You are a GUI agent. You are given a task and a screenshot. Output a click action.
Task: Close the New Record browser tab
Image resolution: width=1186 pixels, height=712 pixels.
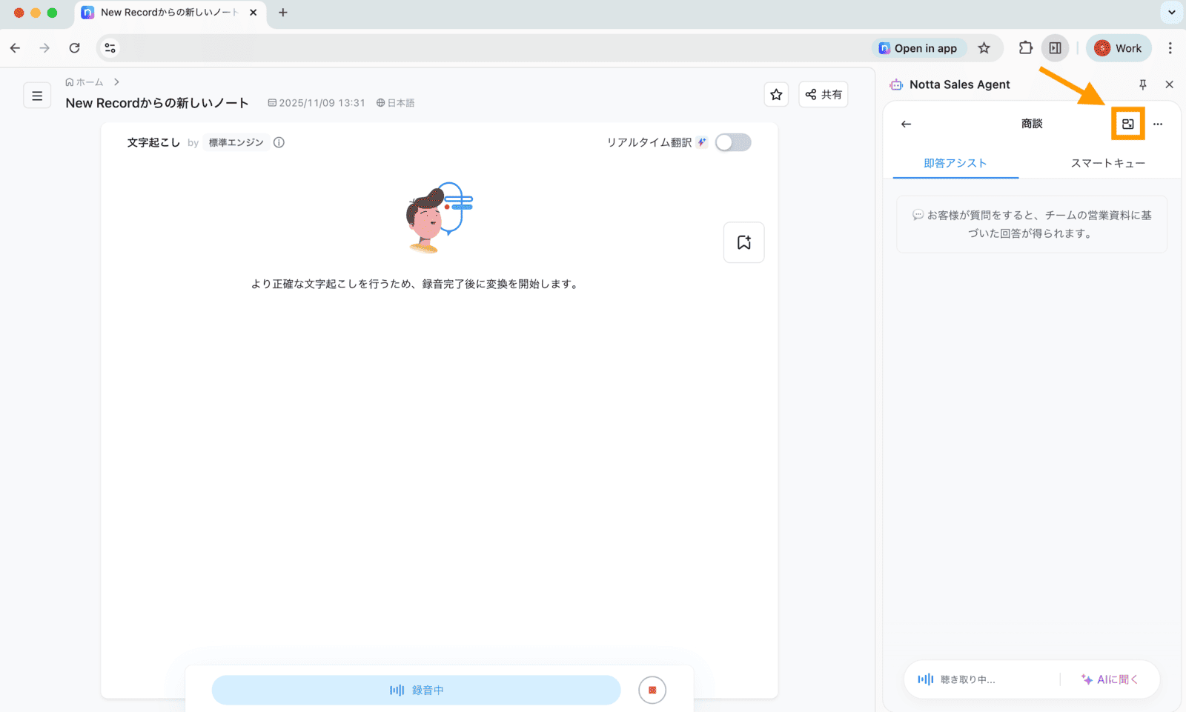click(x=253, y=13)
